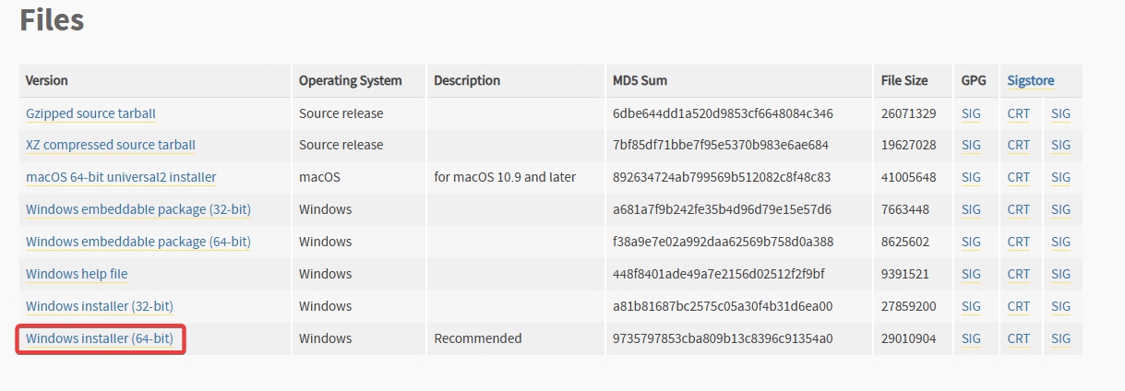Click macOS 64-bit universal2 installer link
Image resolution: width=1125 pixels, height=391 pixels.
[x=121, y=177]
